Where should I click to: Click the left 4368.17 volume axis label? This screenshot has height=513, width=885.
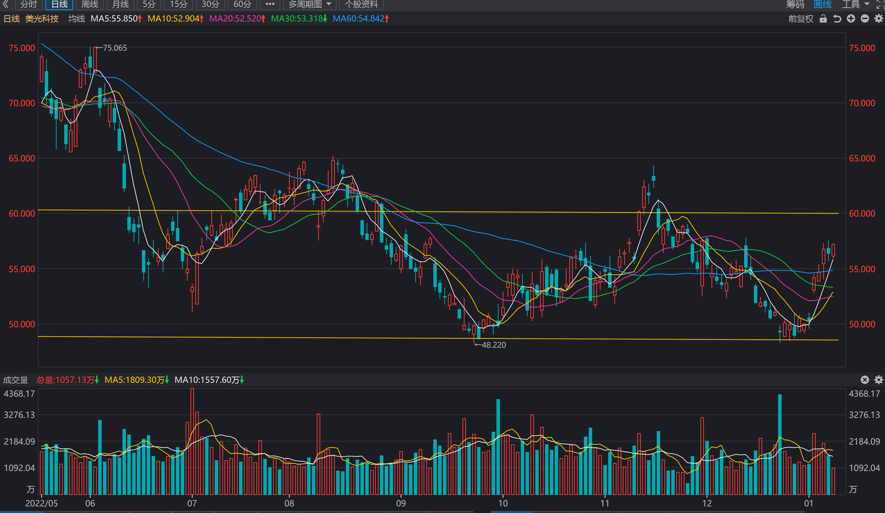pos(19,394)
